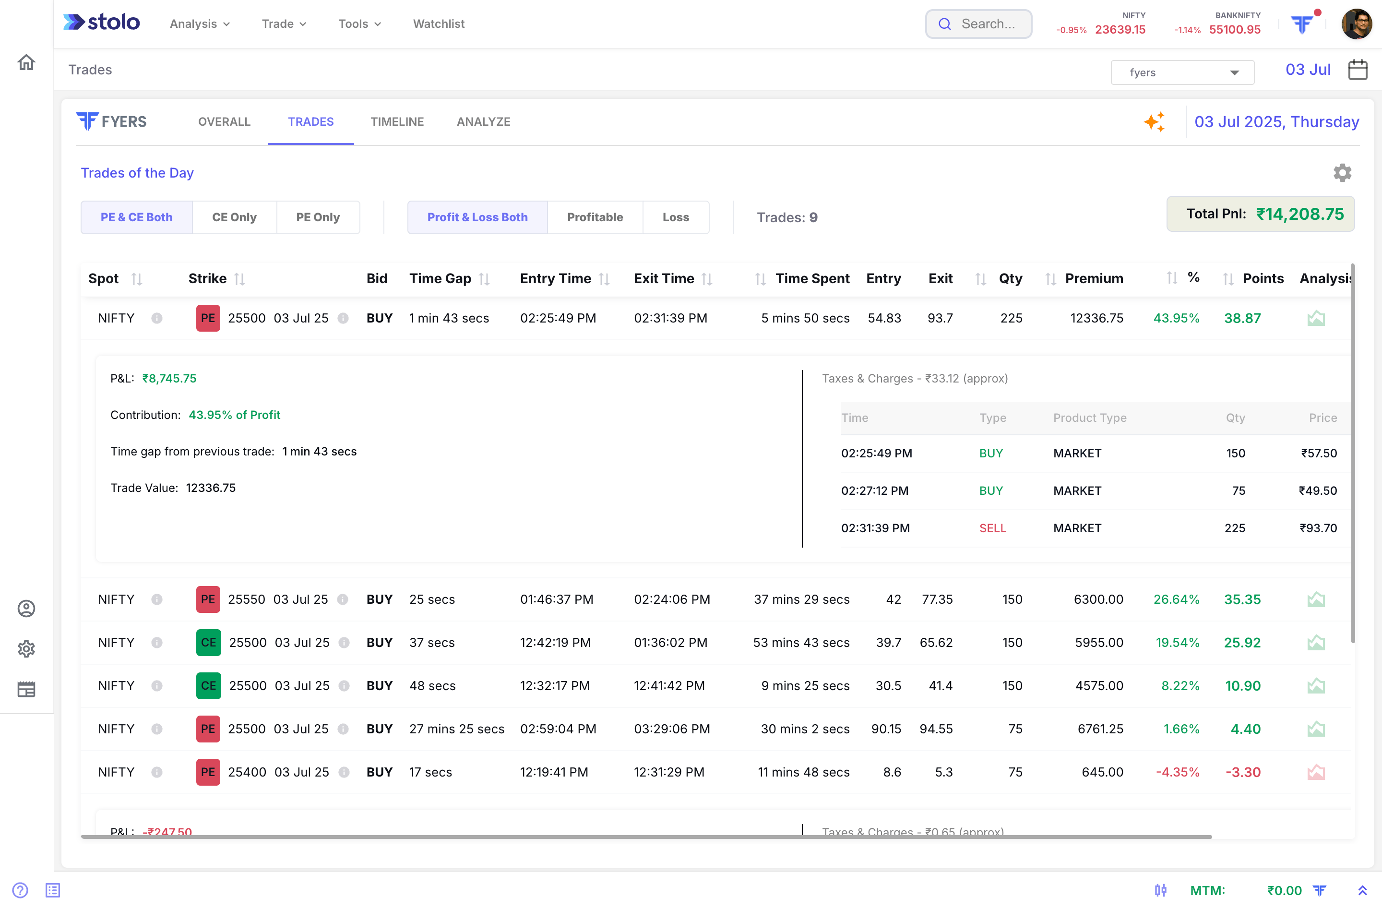Viewport: 1382px width, 909px height.
Task: Select CE Only filter
Action: point(234,217)
